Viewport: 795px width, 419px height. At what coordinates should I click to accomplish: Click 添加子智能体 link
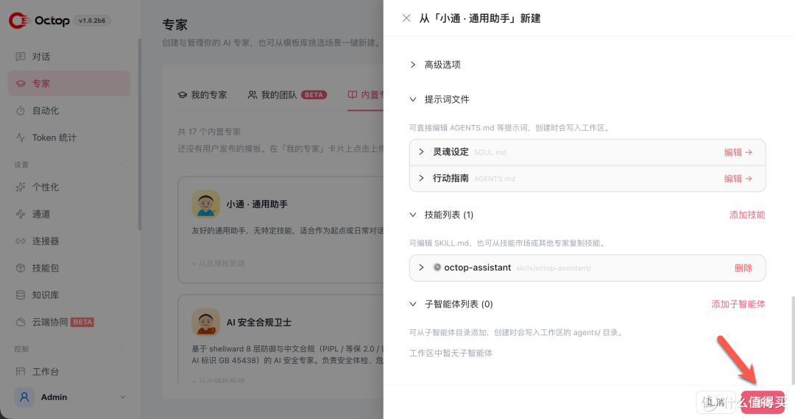click(738, 304)
